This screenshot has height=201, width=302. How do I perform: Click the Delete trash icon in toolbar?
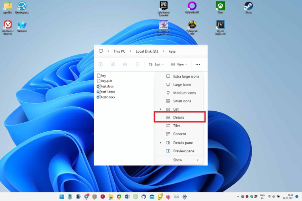click(x=137, y=64)
